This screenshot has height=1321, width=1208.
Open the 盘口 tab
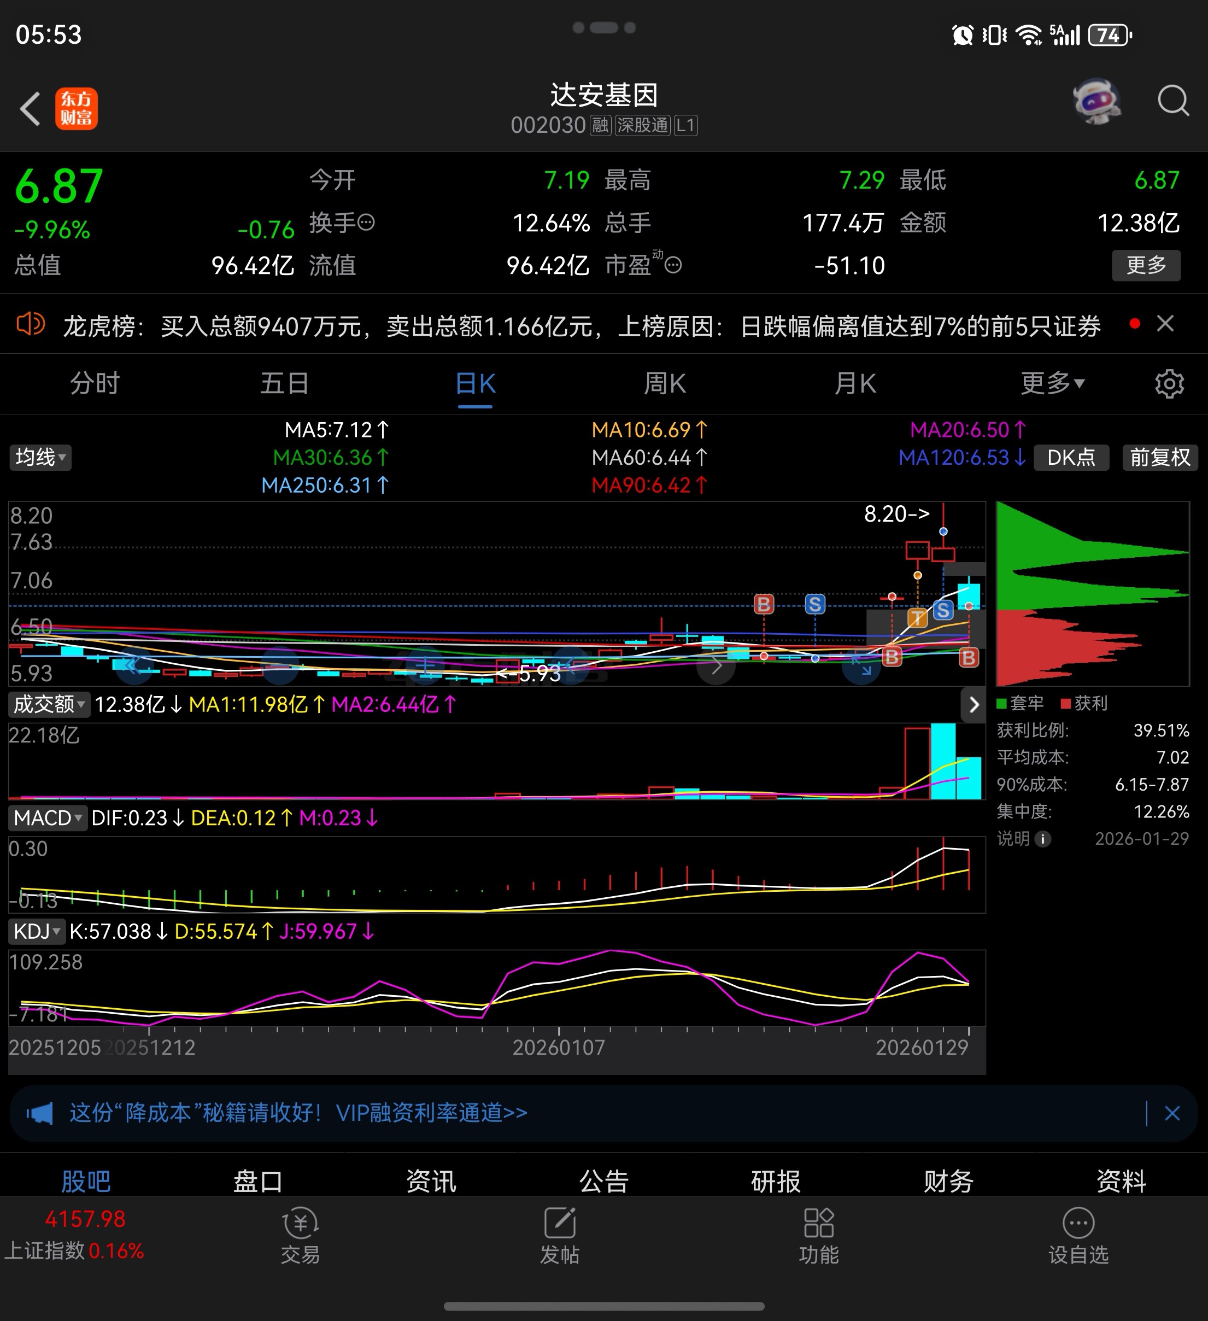pyautogui.click(x=258, y=1181)
